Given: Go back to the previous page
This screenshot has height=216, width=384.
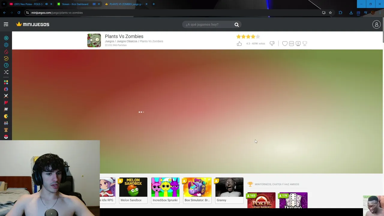Looking at the screenshot, I should [4, 13].
